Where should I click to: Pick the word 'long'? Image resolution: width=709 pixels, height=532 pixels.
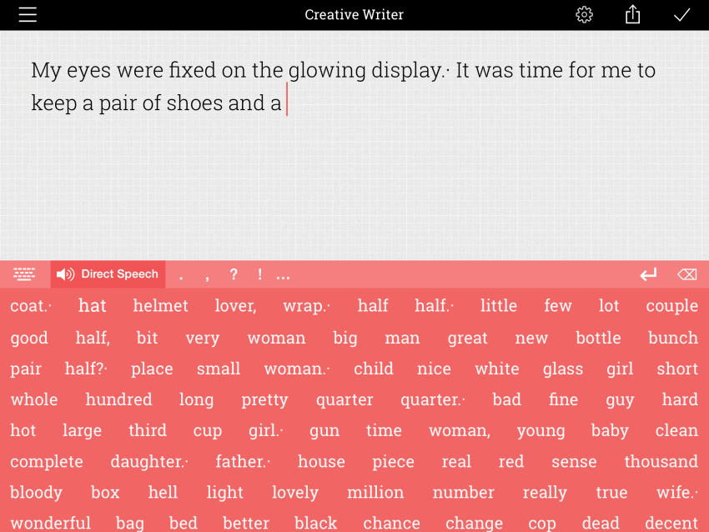pyautogui.click(x=196, y=400)
